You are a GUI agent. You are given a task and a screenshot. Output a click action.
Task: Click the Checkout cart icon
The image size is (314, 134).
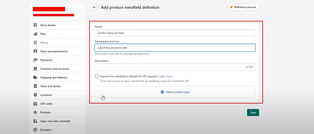[x=35, y=69]
